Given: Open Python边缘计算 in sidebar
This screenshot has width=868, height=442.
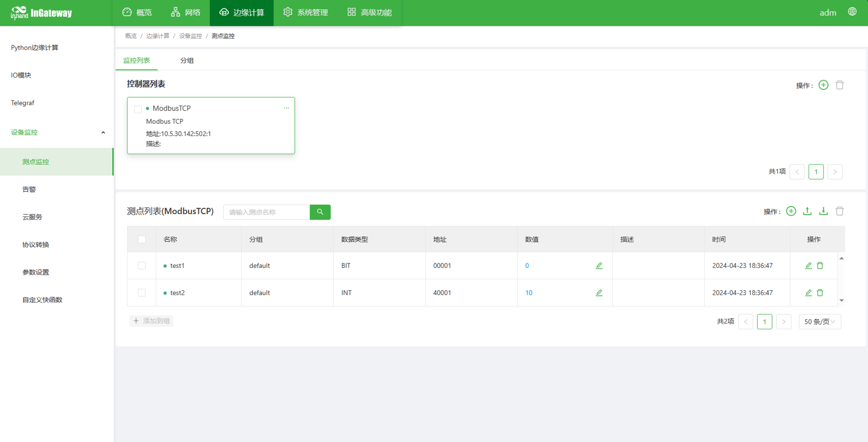Looking at the screenshot, I should tap(57, 47).
